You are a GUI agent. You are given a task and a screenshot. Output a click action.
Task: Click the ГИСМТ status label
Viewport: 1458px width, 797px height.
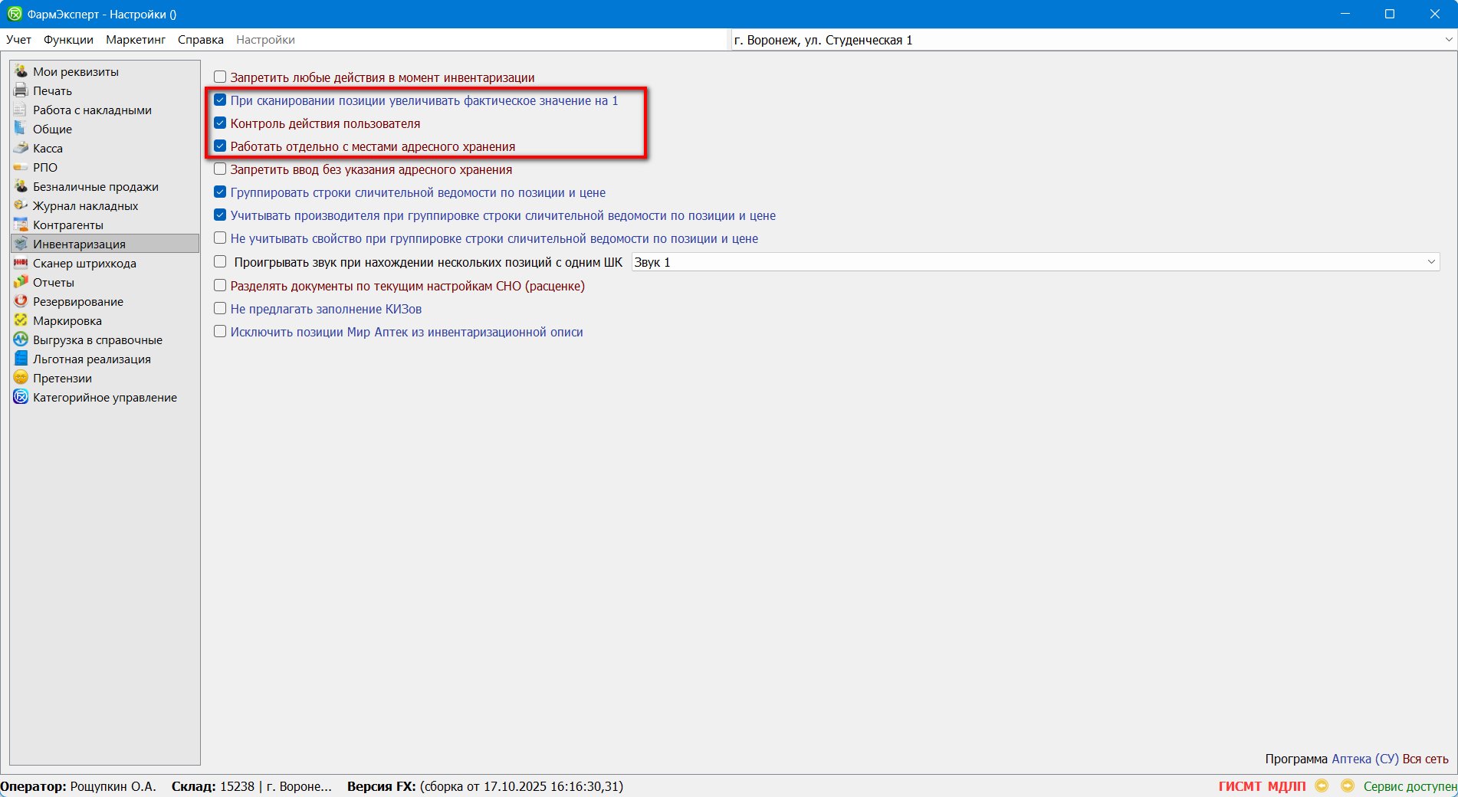(1240, 786)
